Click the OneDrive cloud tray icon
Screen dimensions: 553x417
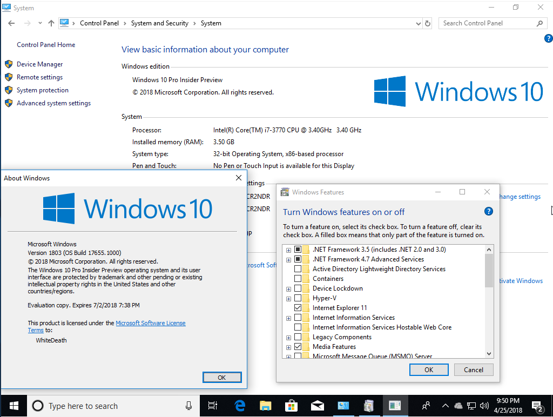pos(458,406)
